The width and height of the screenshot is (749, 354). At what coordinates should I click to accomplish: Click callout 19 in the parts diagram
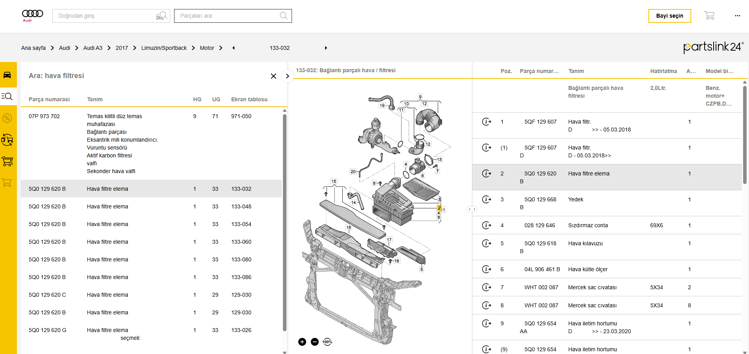click(382, 105)
